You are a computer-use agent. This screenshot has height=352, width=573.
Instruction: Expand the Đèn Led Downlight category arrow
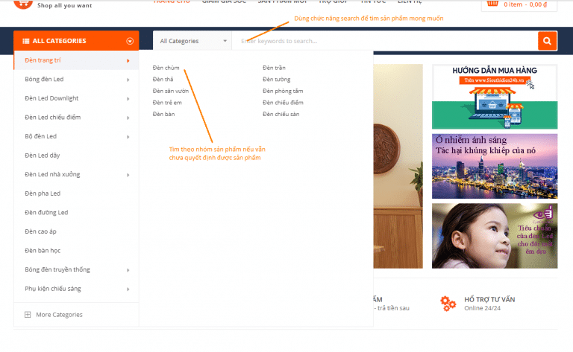(128, 98)
